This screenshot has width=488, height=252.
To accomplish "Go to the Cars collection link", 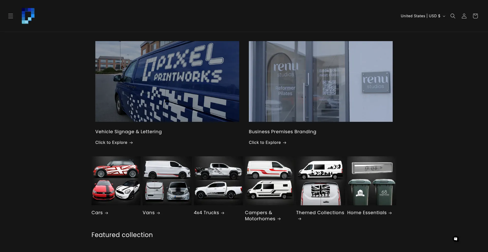I will point(100,213).
